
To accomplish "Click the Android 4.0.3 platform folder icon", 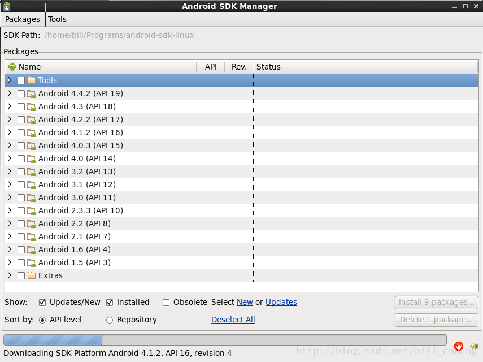I will click(x=32, y=145).
